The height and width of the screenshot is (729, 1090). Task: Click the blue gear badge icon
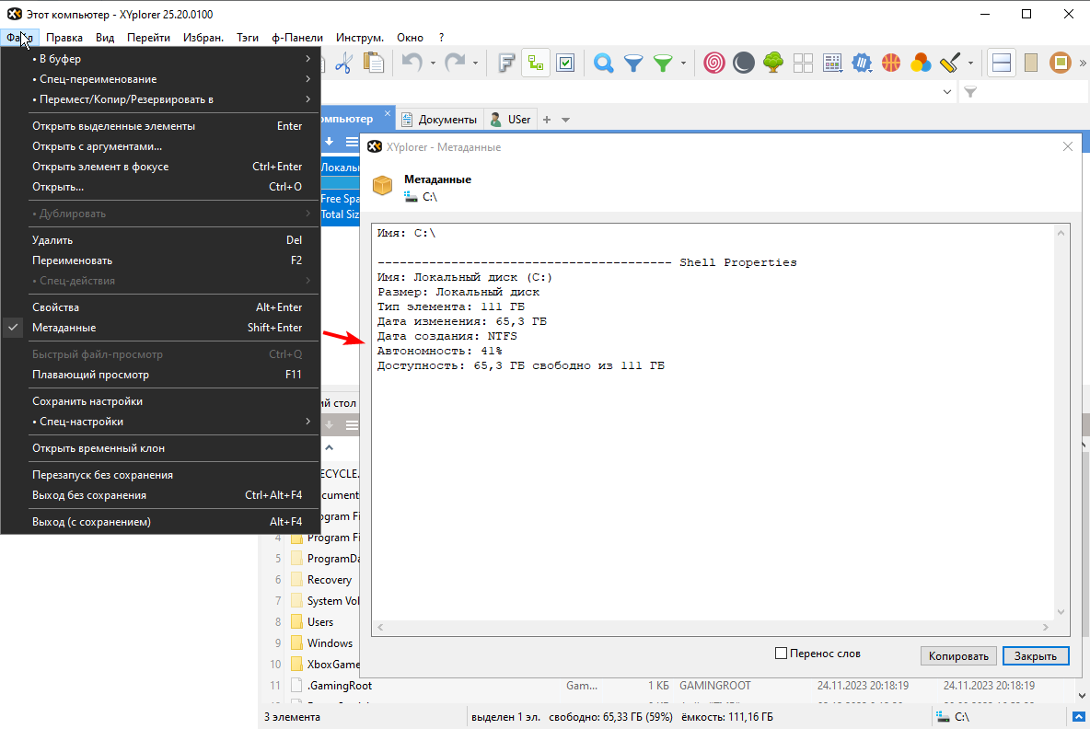point(862,64)
